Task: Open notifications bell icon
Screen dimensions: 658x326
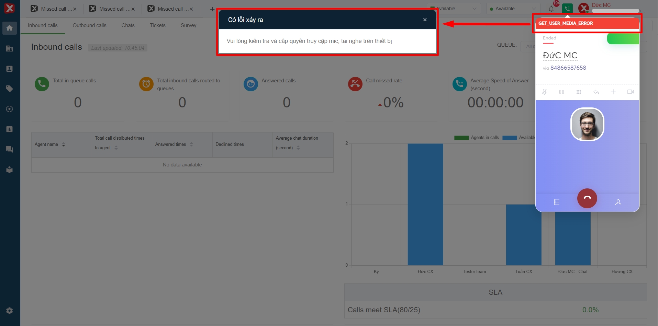Action: [551, 9]
